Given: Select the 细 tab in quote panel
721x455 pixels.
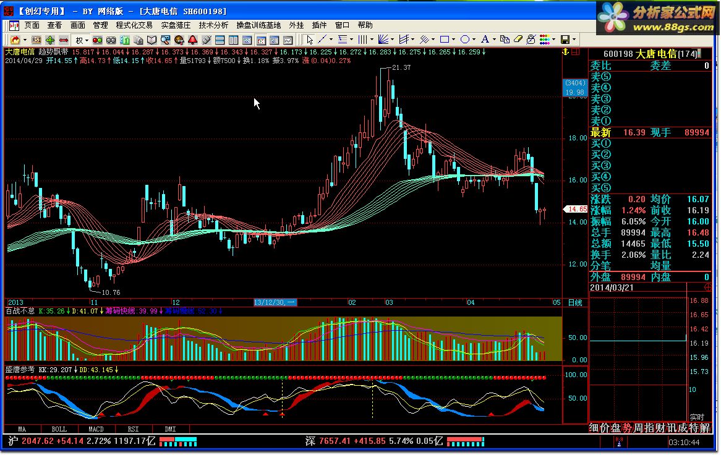Looking at the screenshot, I should click(x=594, y=428).
